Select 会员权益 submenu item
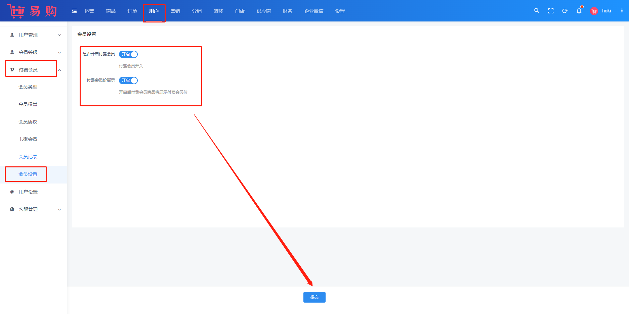Viewport: 629px width, 314px height. [28, 104]
